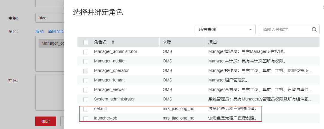Select the default role checkbox

(x=86, y=109)
